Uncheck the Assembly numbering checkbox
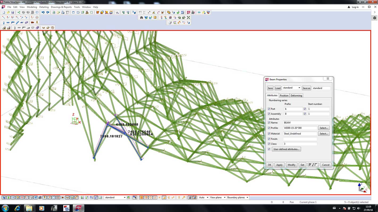 [269, 113]
